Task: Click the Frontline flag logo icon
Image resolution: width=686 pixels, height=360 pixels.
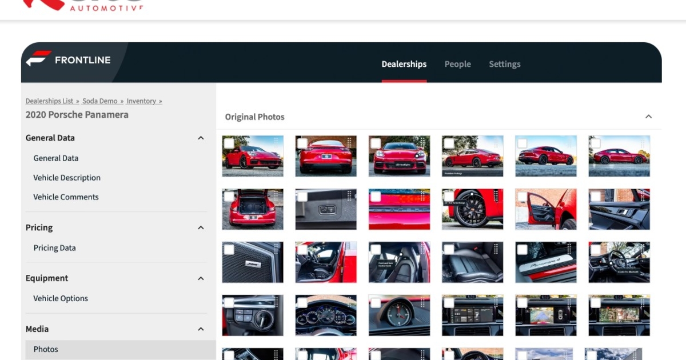Action: pyautogui.click(x=35, y=60)
